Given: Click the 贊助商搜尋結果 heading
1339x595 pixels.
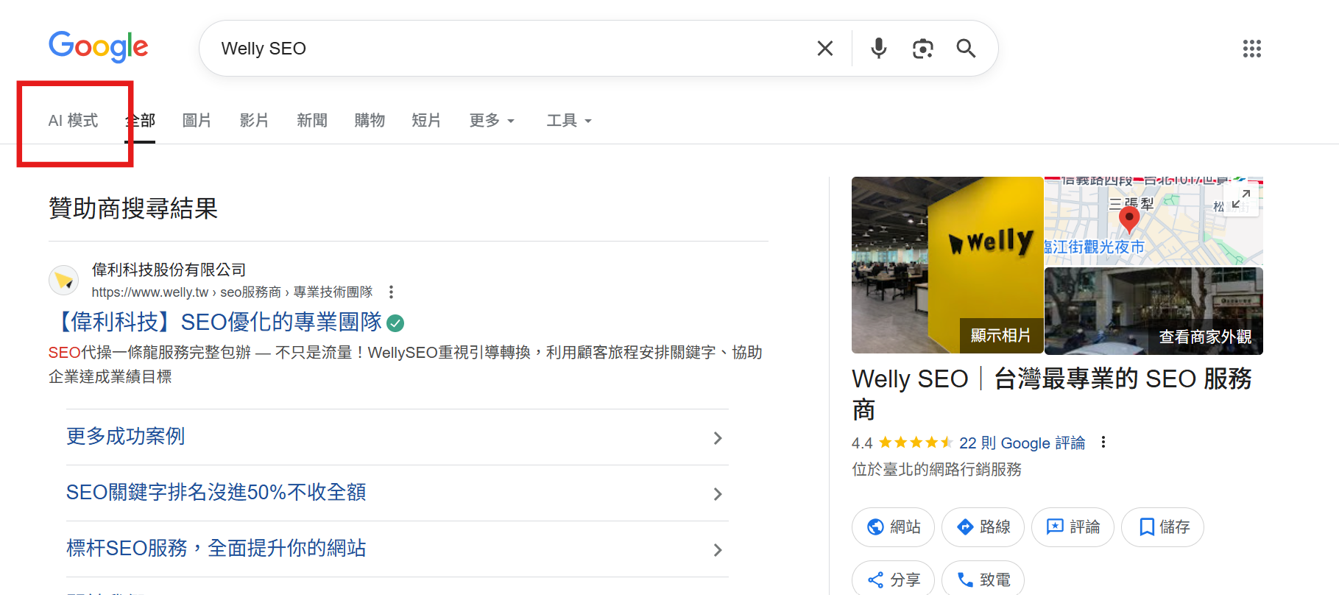Looking at the screenshot, I should (x=133, y=208).
